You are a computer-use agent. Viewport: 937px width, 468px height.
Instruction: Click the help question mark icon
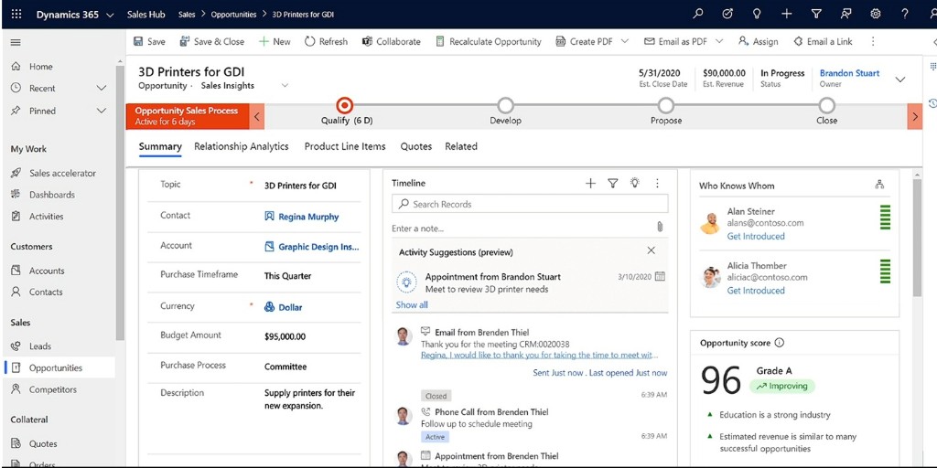905,14
